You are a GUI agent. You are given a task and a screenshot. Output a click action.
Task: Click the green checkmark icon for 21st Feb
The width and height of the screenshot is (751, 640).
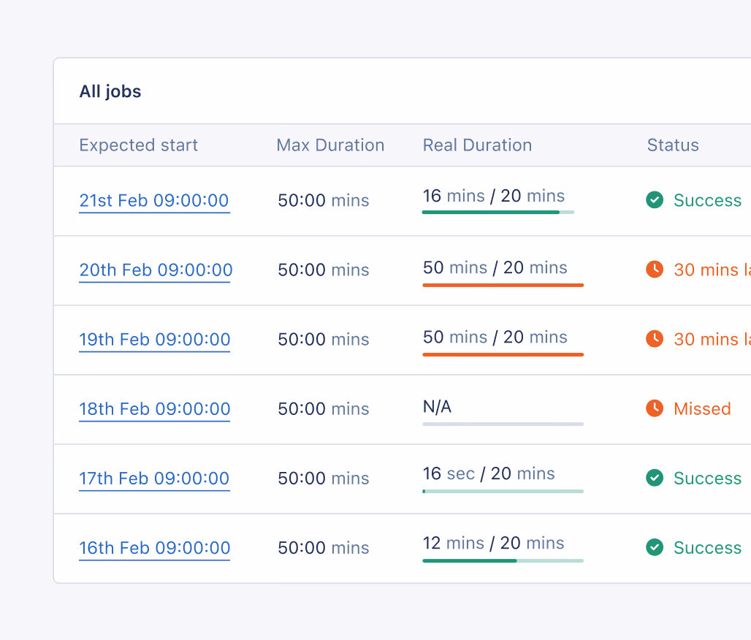click(x=655, y=200)
